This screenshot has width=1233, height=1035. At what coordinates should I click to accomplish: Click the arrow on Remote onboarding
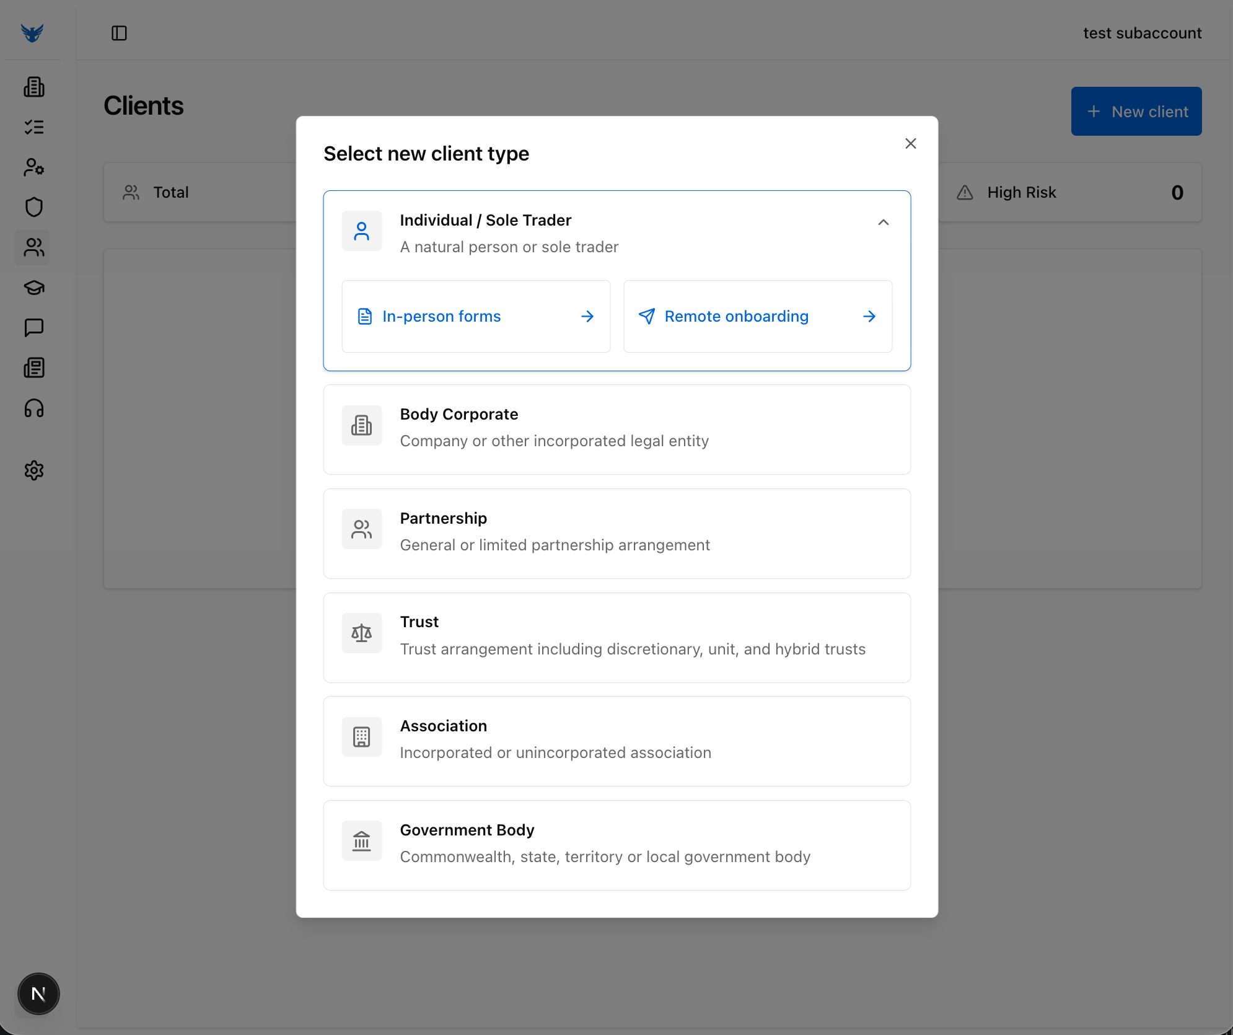869,317
